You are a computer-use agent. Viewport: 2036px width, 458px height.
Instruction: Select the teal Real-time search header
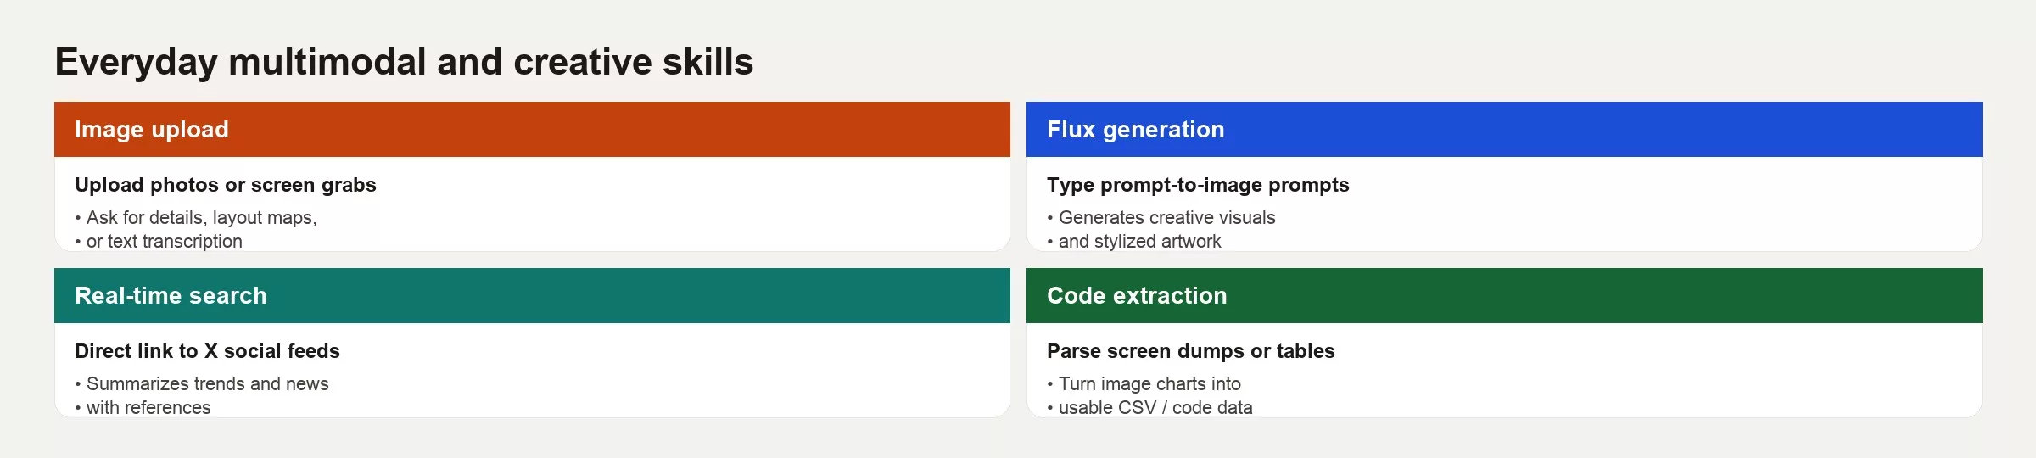[x=532, y=295]
